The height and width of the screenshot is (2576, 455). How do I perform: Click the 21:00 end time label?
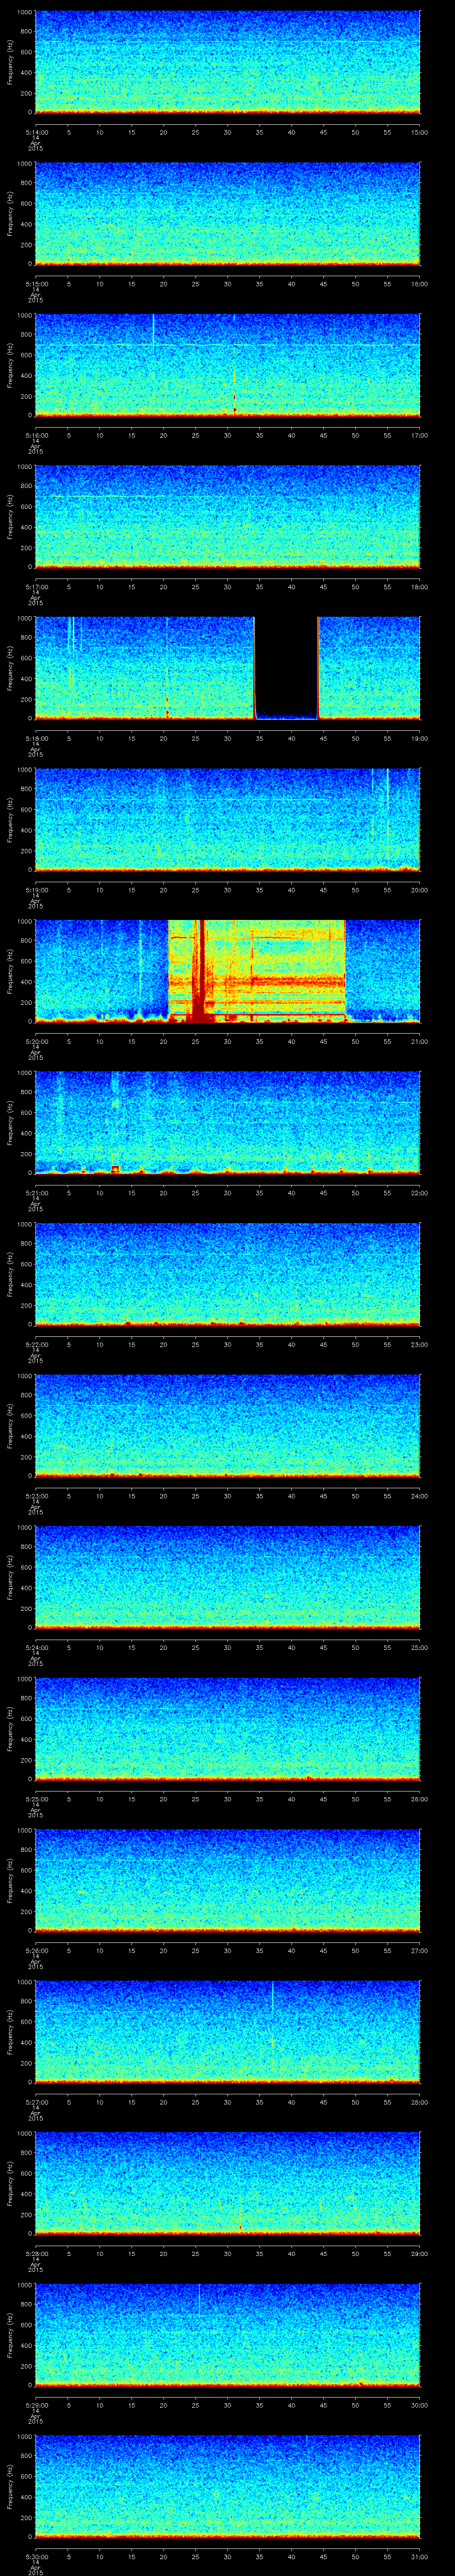click(x=420, y=1041)
